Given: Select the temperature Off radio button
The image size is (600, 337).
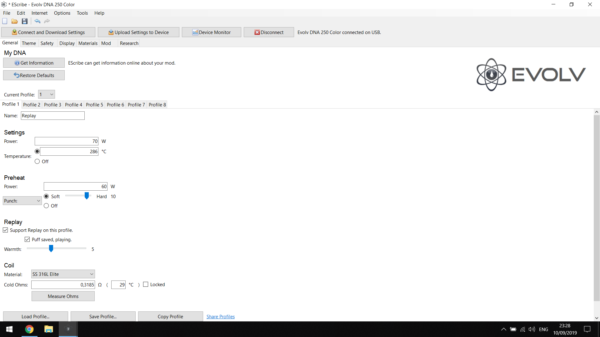Looking at the screenshot, I should [37, 161].
